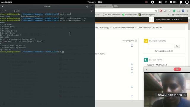The width and height of the screenshot is (190, 107).
Task: Stop recording with red camera button
Action: coord(177,69)
